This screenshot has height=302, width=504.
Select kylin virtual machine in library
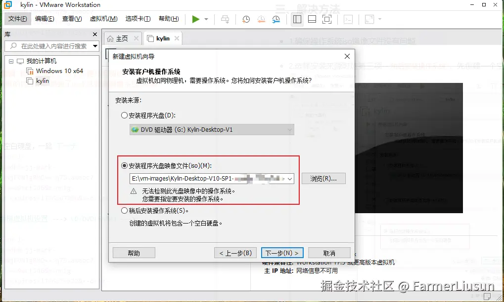43,81
